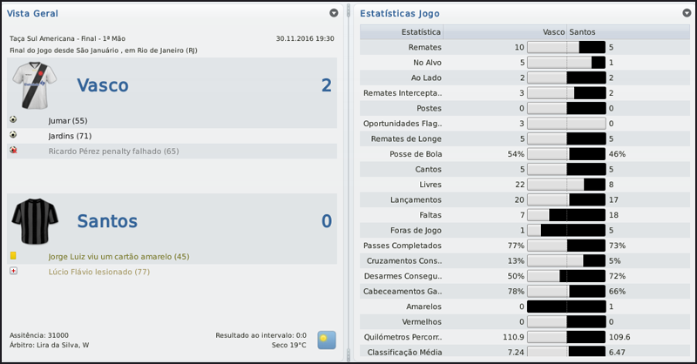Click the Santos striped kit icon
The height and width of the screenshot is (364, 697).
33,221
